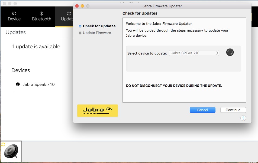This screenshot has height=163, width=258.
Task: Click the speaker device image in updater
Action: point(230,52)
